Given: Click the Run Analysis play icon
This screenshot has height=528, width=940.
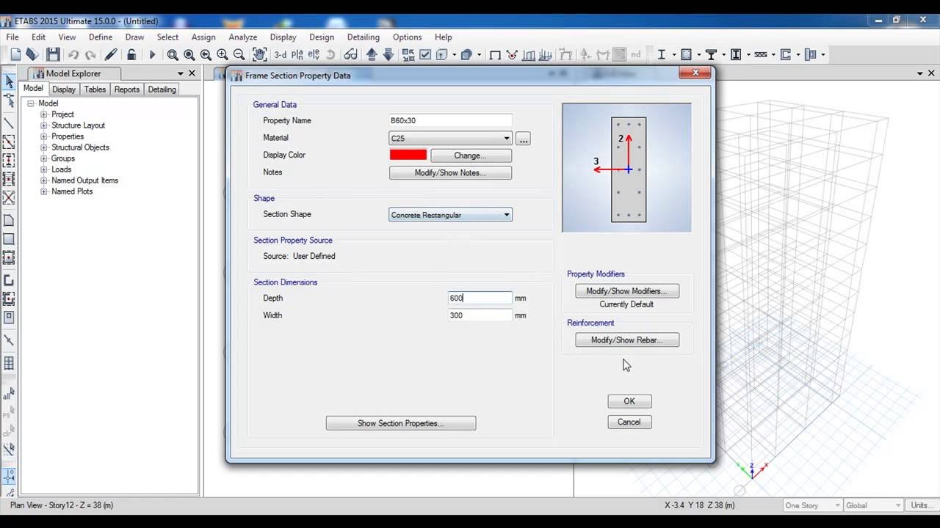Looking at the screenshot, I should pyautogui.click(x=153, y=54).
